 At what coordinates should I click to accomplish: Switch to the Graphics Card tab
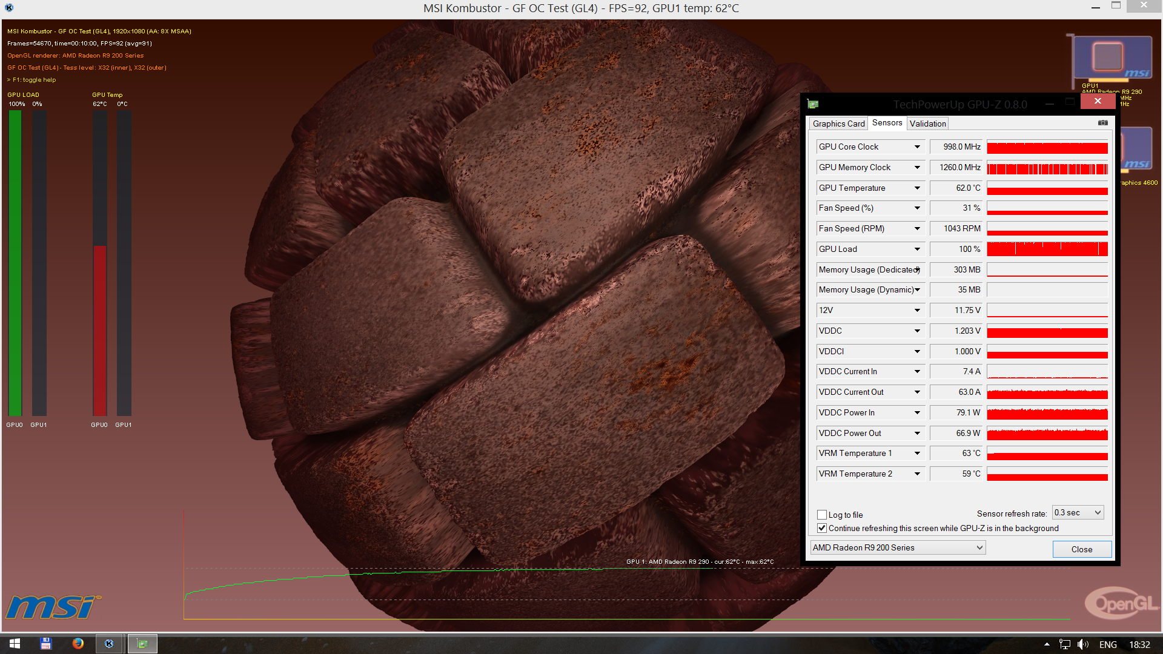point(838,124)
